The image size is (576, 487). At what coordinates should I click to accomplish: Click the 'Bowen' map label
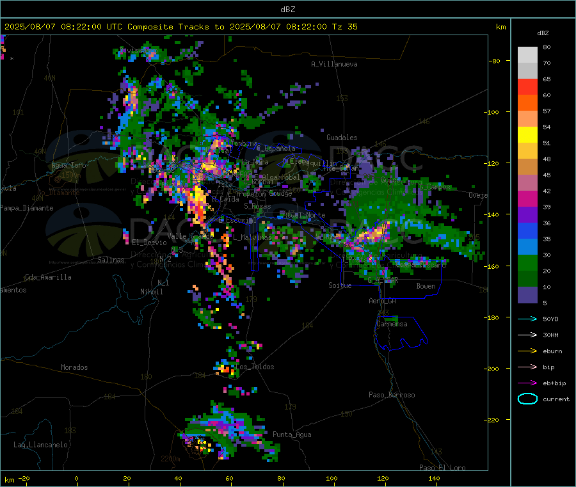tap(426, 286)
